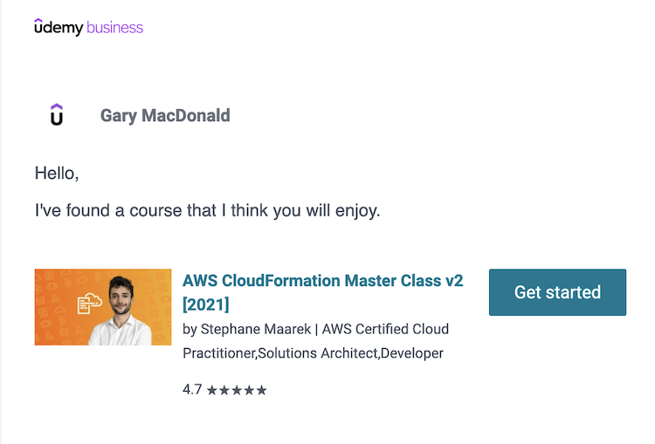Click the cloud document icon in thumbnail

pos(89,304)
